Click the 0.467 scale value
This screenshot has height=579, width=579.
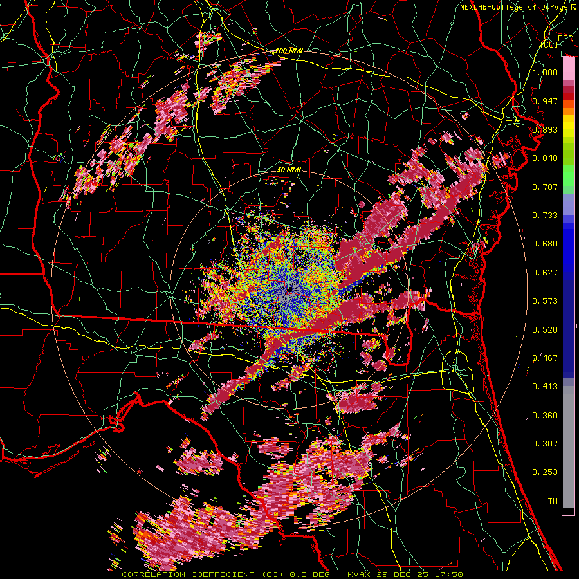545,358
